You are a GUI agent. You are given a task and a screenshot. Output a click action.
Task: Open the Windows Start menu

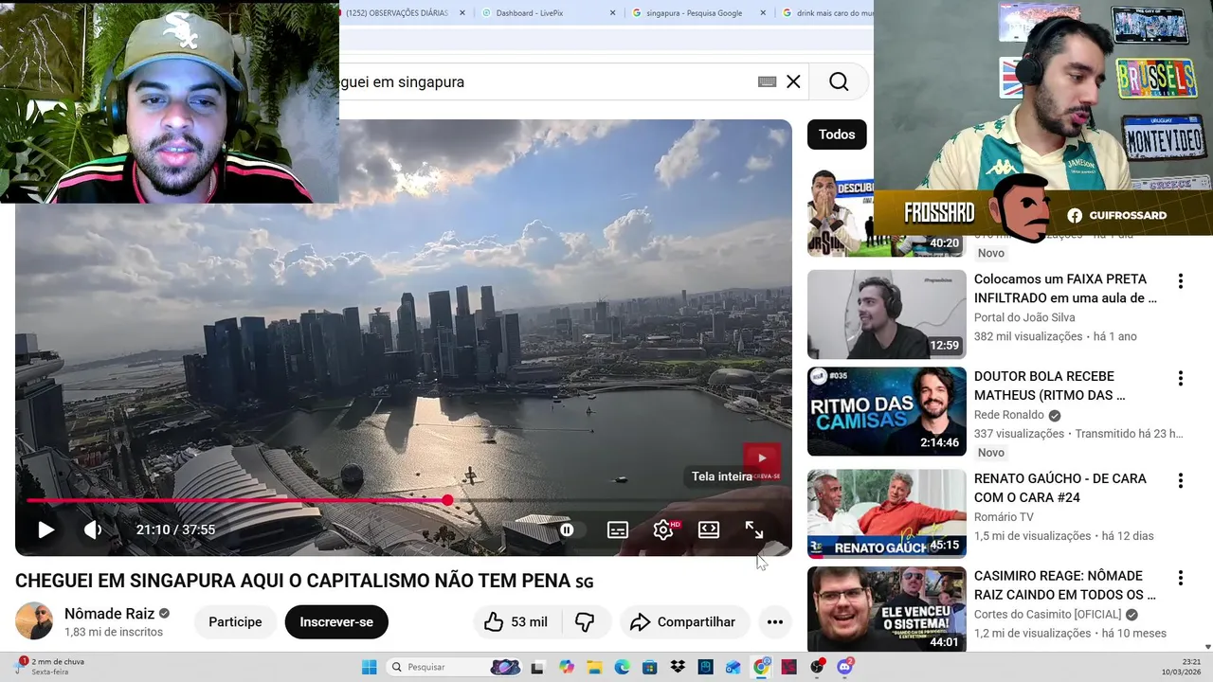click(x=369, y=667)
